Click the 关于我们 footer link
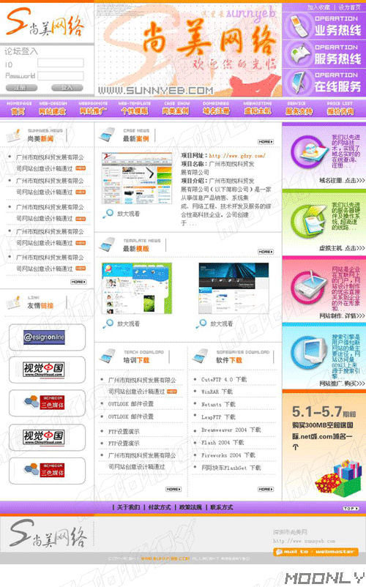366x587 pixels. point(128,507)
